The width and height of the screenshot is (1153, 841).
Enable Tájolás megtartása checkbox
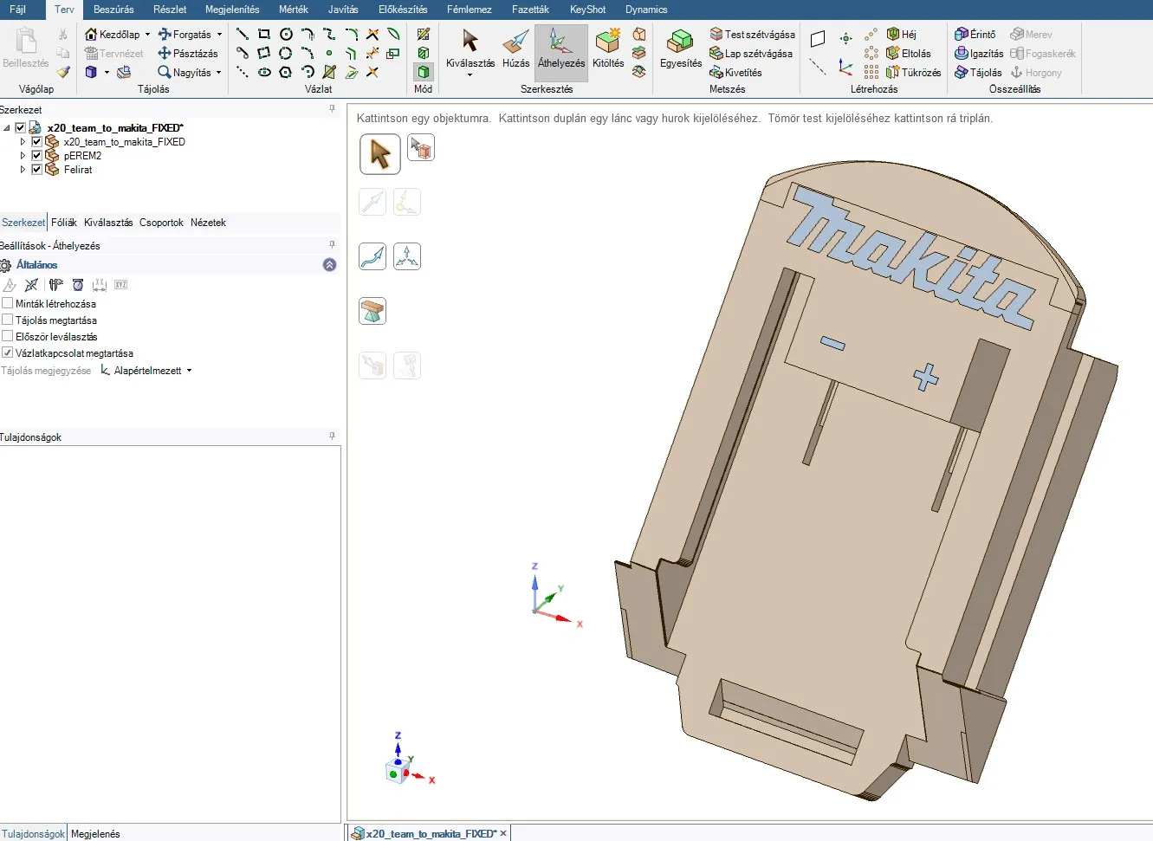(x=8, y=320)
